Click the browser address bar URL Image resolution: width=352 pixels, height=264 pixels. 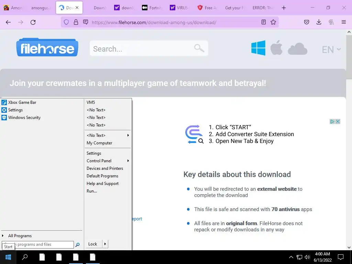[x=154, y=22]
